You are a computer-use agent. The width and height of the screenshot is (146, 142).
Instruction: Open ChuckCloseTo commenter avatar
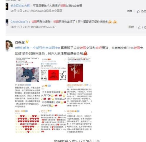tap(7, 23)
